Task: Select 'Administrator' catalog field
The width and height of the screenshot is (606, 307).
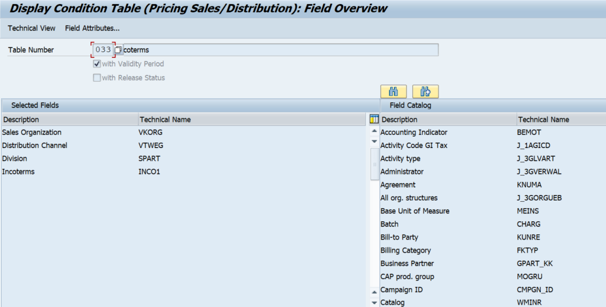Action: point(402,172)
